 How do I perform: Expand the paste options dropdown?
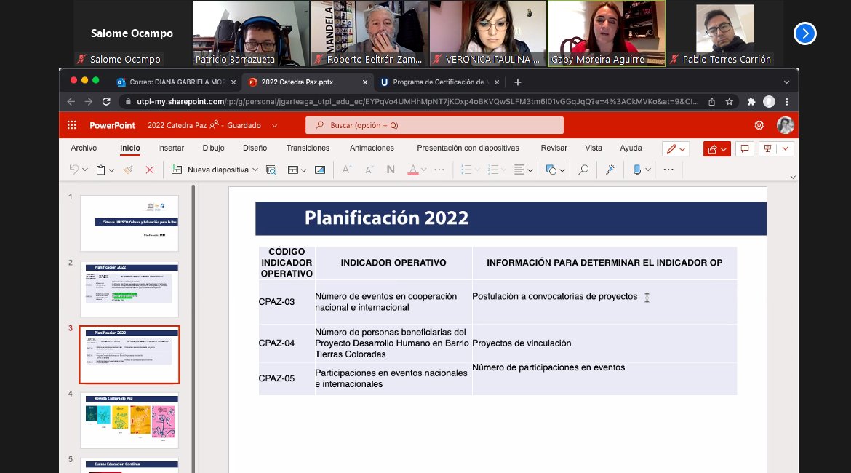[x=111, y=170]
